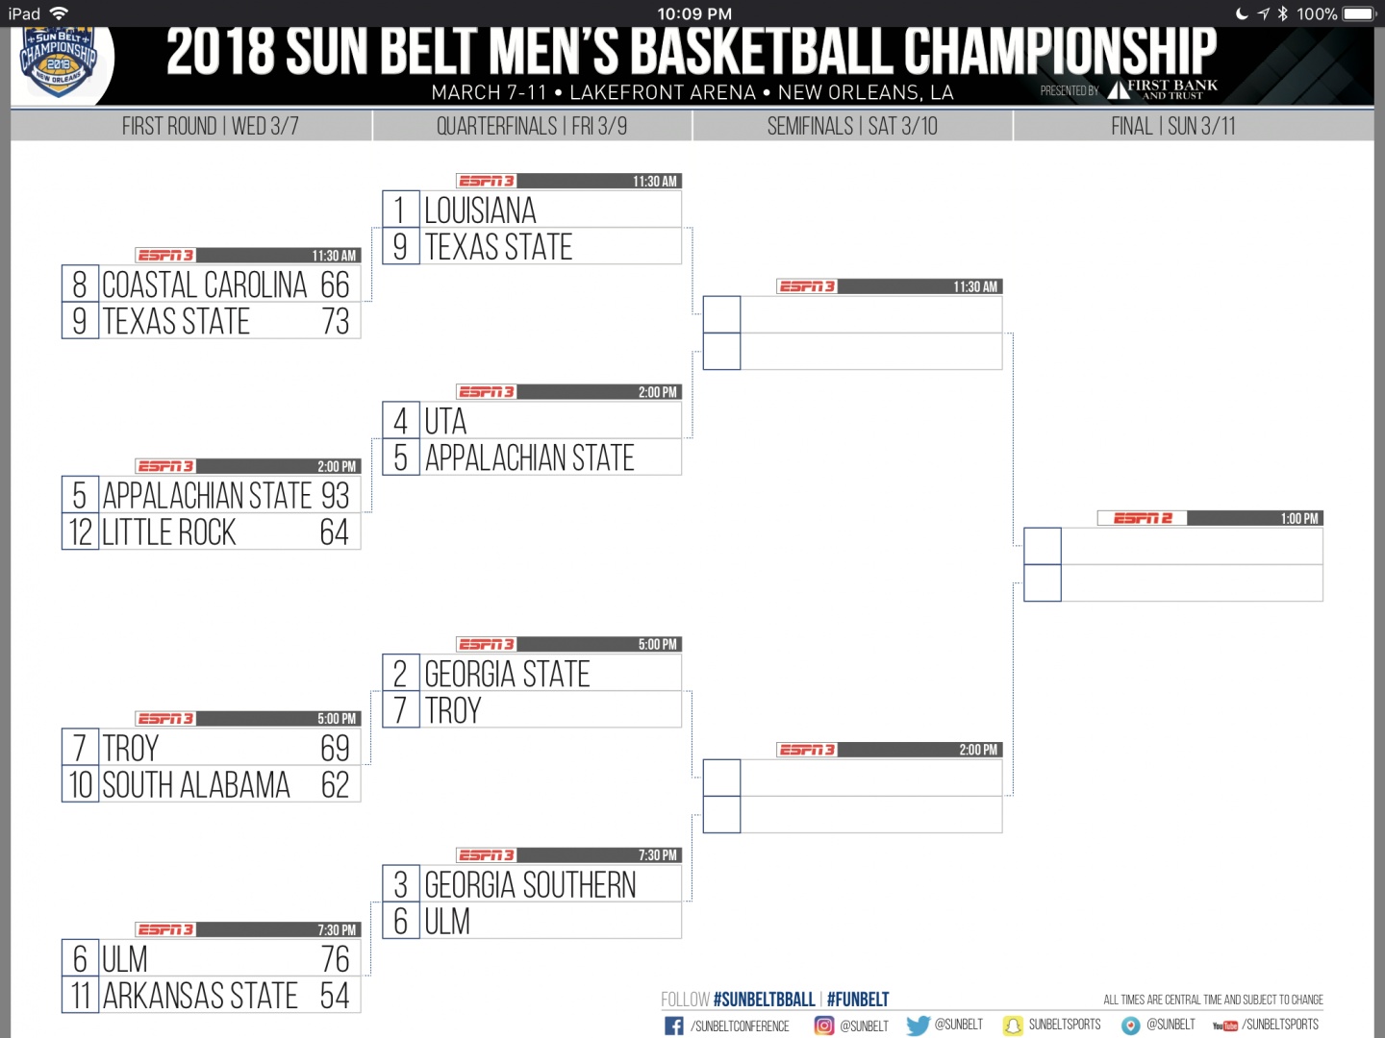Click the ESPN2 logo above the final
The width and height of the screenshot is (1385, 1038).
1143,518
